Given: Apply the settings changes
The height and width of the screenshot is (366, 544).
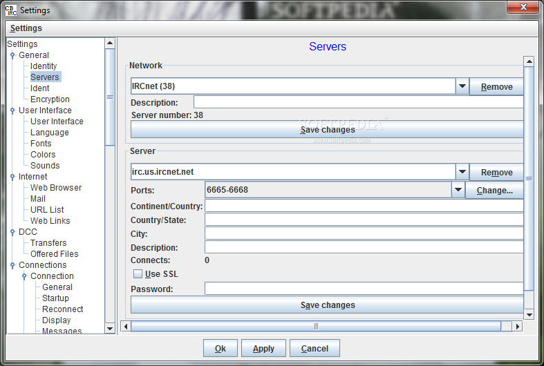Looking at the screenshot, I should pos(263,348).
